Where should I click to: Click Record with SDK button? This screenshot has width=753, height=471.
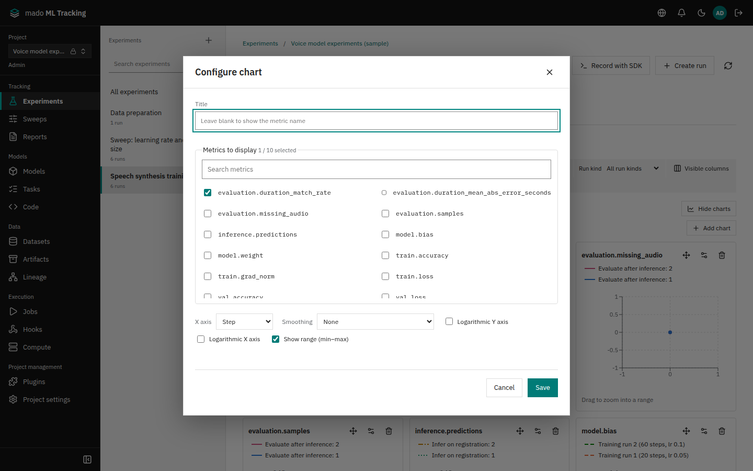(611, 66)
